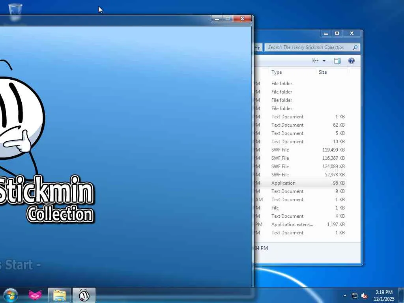This screenshot has width=404, height=303.
Task: Select the Text Document row sized 5 KB
Action: pyautogui.click(x=300, y=133)
